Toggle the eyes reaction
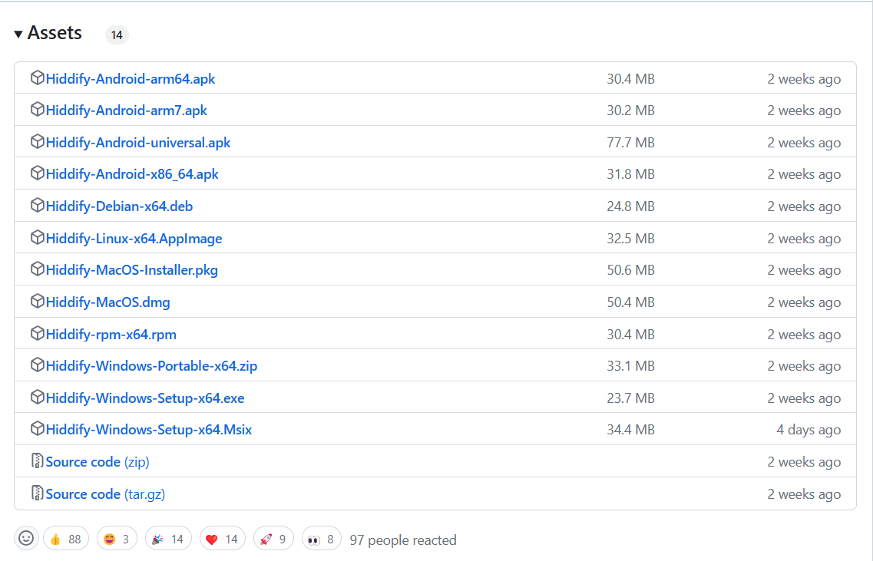 point(322,540)
